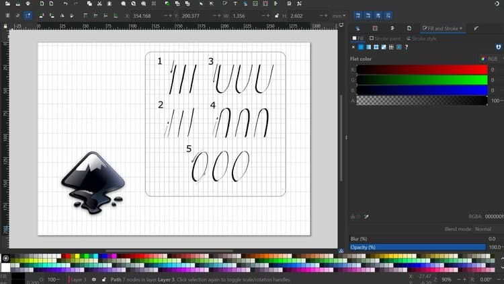Screen dimensions: 504x284
Task: Click the X coordinate field 354.168
Action: (143, 15)
